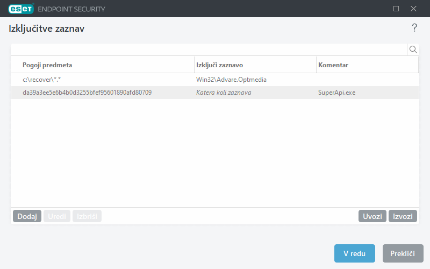430x269 pixels.
Task: Click the magnifier search icon
Action: click(413, 49)
